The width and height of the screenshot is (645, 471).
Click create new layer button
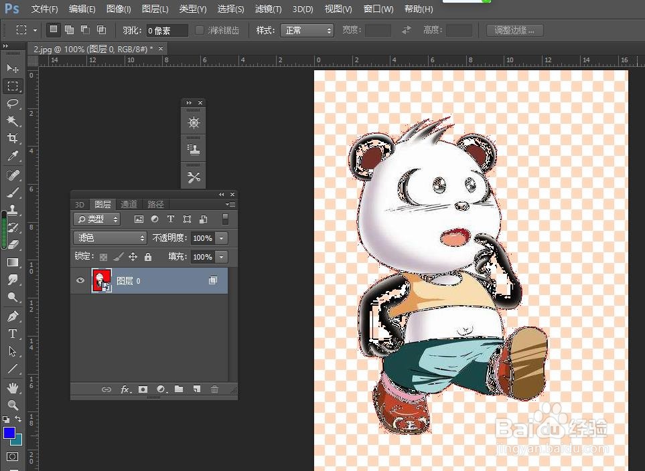pos(197,389)
